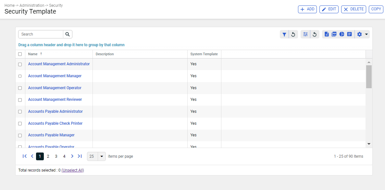Viewport: 385px width, 190px height.
Task: Go to page 3 in the pager
Action: click(x=56, y=156)
